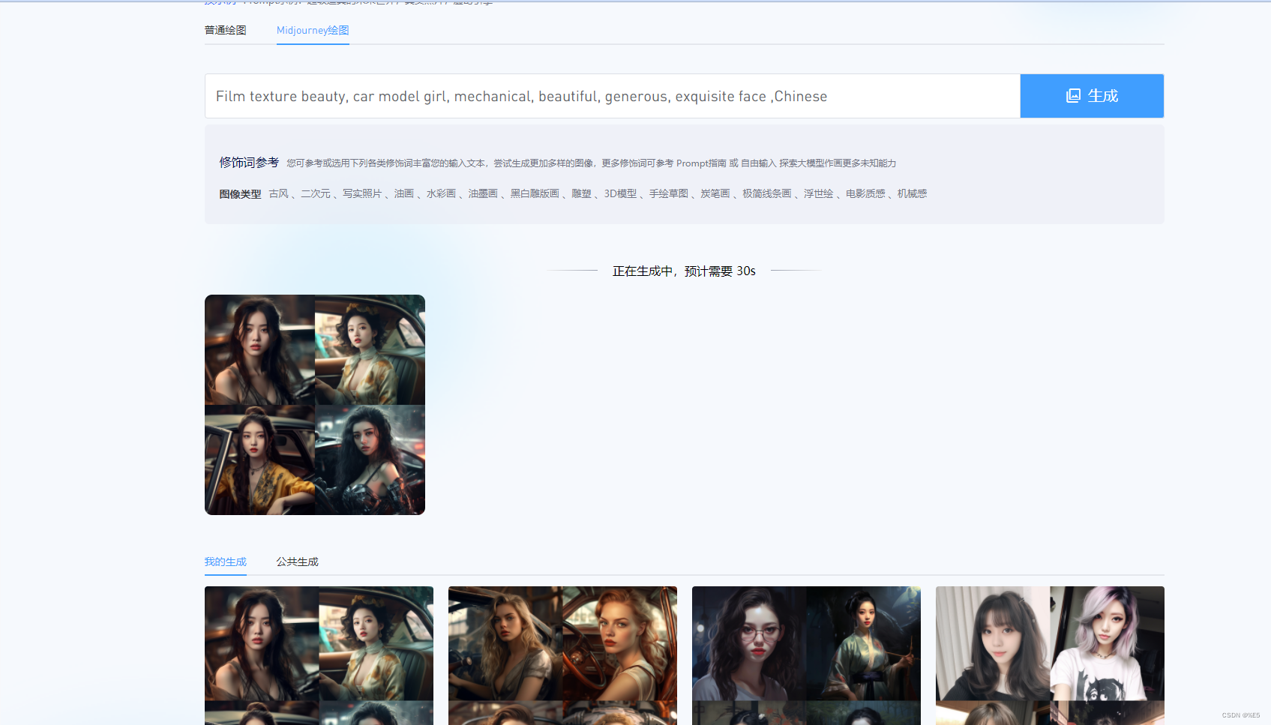Open the Prompt指南 link

(x=701, y=163)
